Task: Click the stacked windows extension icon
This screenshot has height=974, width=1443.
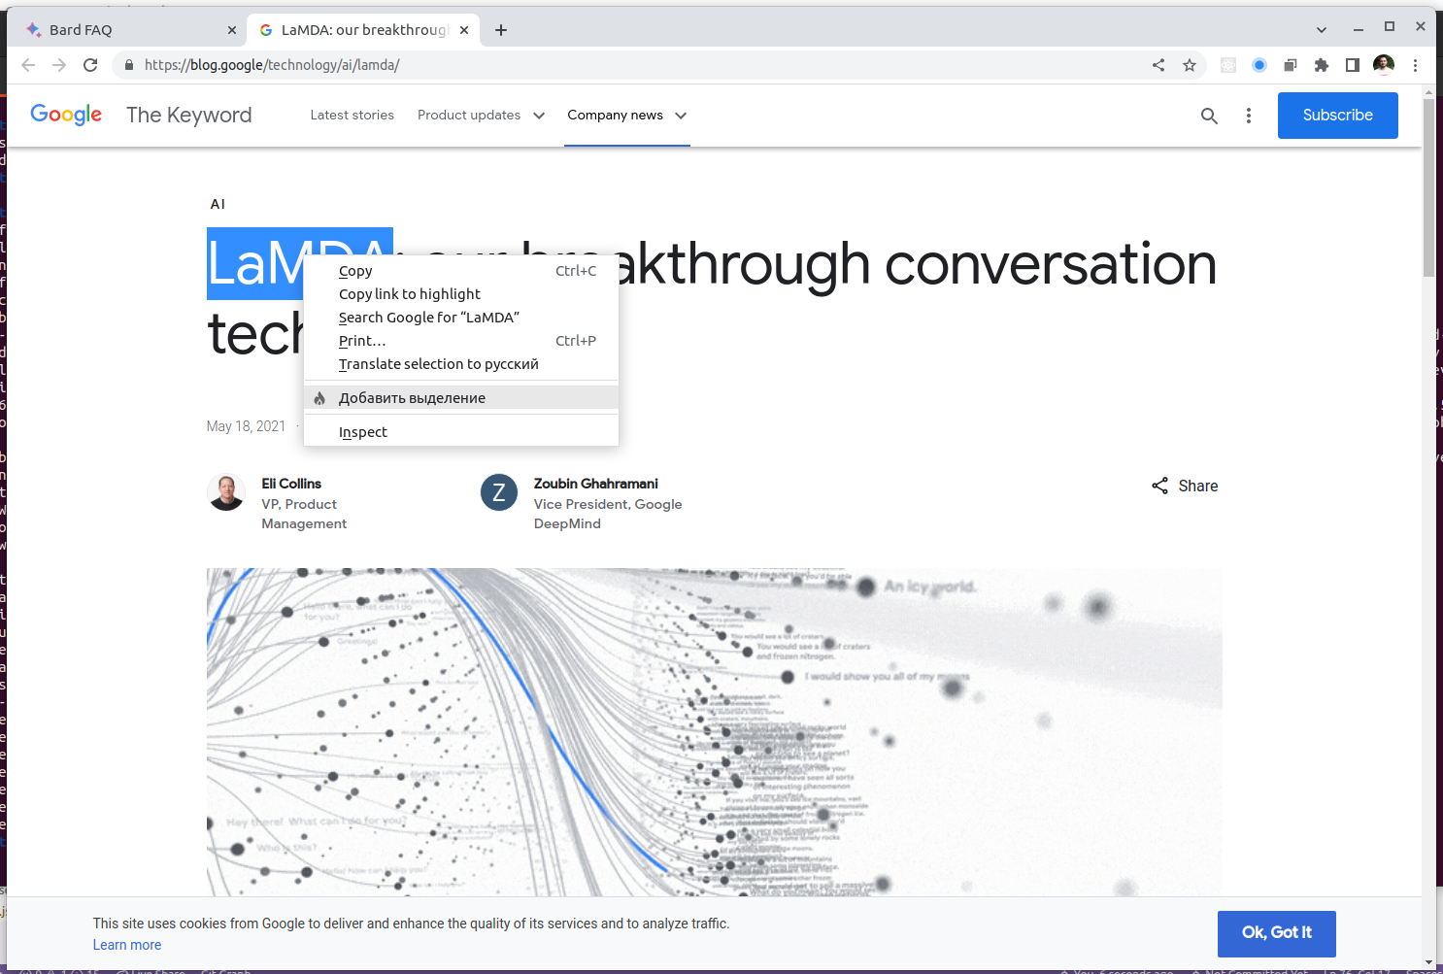Action: click(1291, 65)
